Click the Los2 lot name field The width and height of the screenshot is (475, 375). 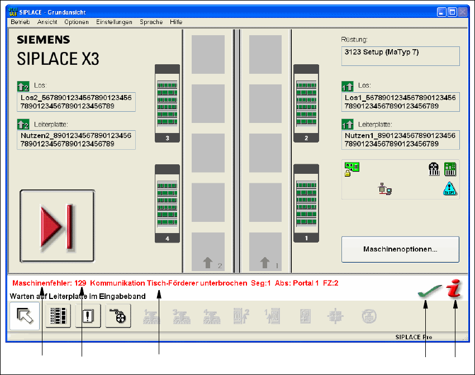(x=77, y=102)
